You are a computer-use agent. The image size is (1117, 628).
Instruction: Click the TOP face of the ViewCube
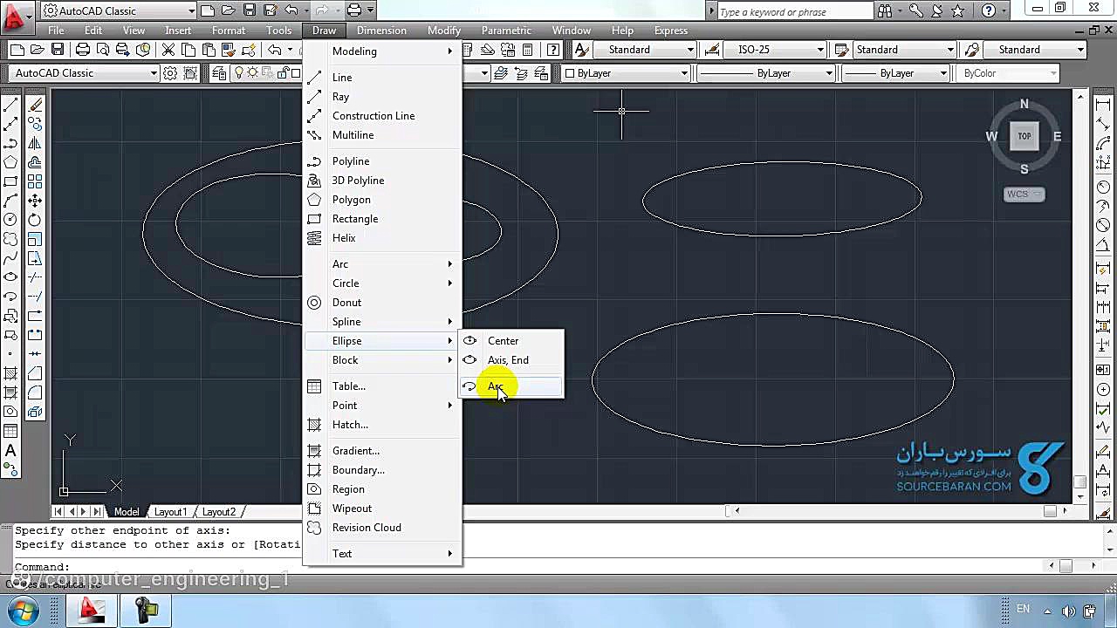[x=1024, y=136]
